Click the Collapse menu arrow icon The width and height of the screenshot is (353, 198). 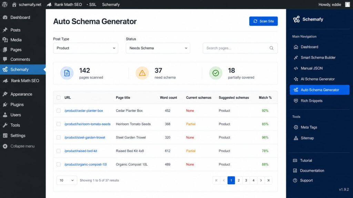(x=5, y=146)
